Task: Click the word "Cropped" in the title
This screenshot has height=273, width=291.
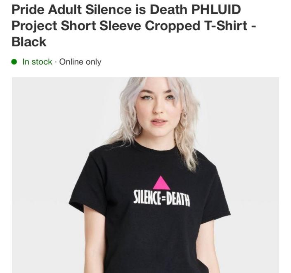Action: click(x=173, y=26)
